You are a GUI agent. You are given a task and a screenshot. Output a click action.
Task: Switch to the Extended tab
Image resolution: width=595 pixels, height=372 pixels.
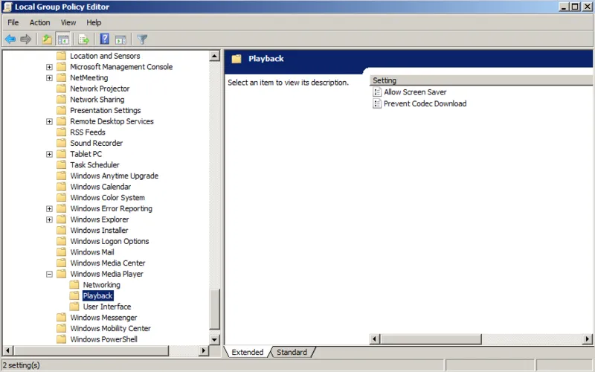point(248,352)
